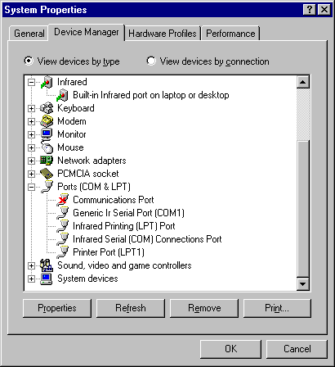Click the Keyboard device icon
This screenshot has width=335, height=367.
pos(47,108)
